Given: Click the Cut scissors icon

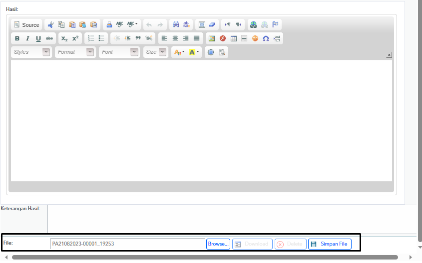Looking at the screenshot, I should [x=50, y=25].
